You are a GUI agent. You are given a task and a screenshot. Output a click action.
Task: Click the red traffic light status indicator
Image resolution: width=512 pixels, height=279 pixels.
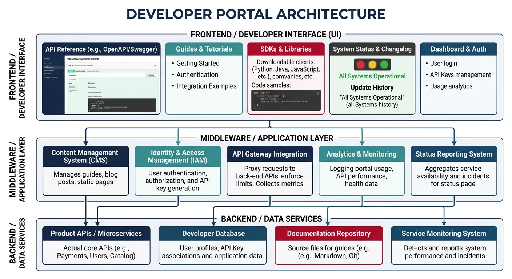360,65
